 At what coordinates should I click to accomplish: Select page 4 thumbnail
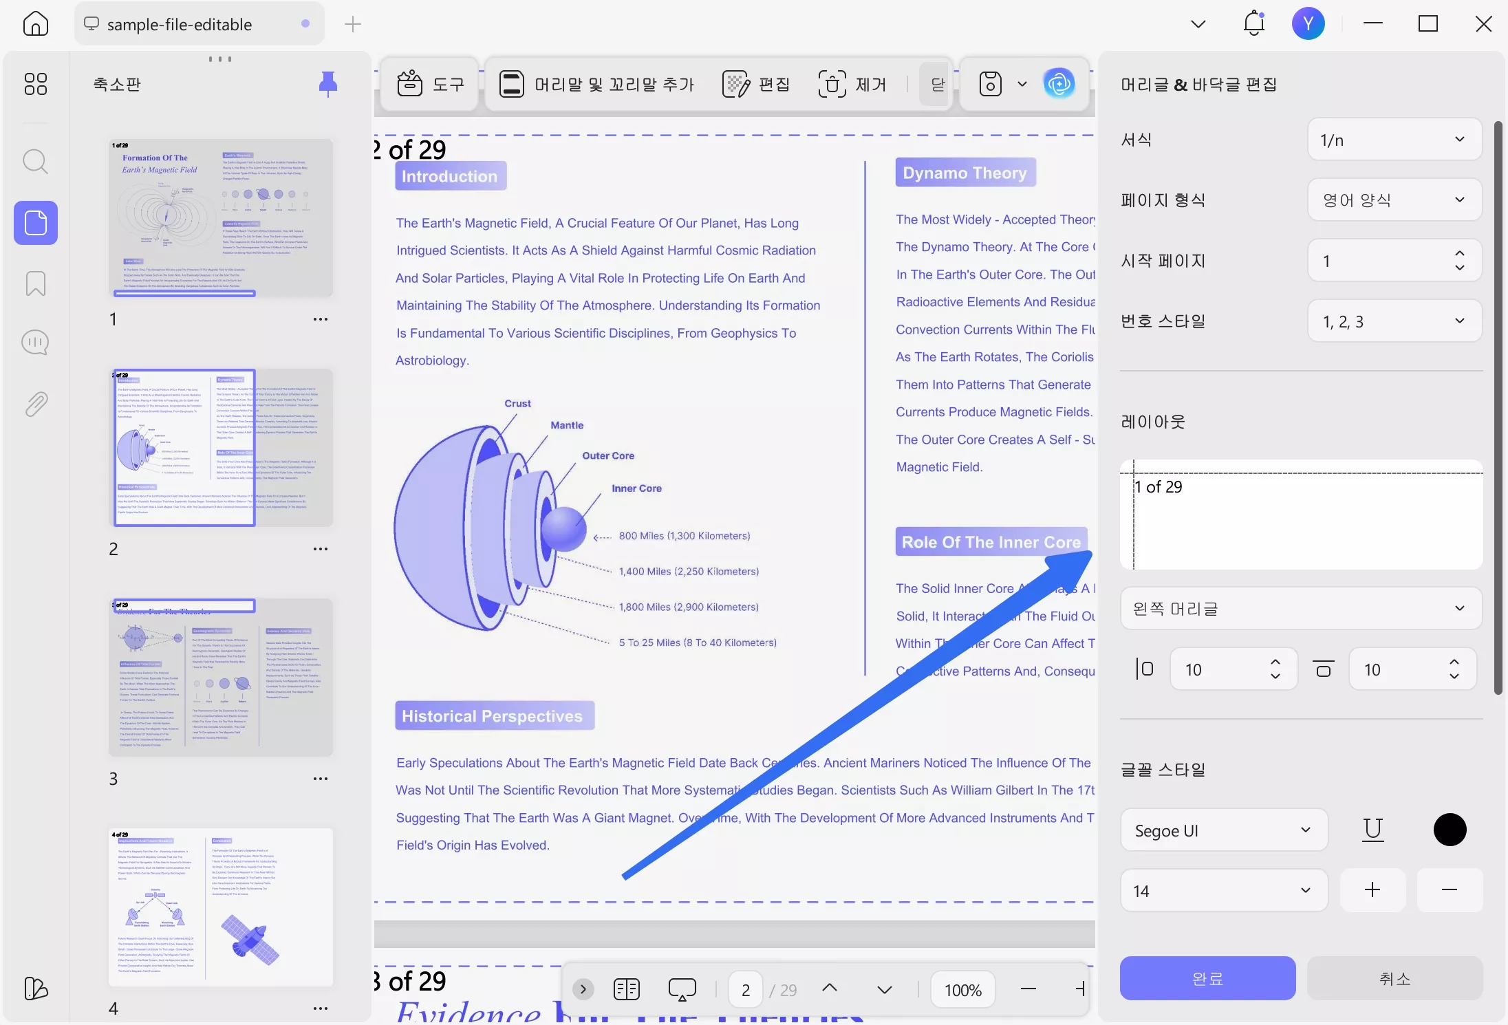[221, 907]
